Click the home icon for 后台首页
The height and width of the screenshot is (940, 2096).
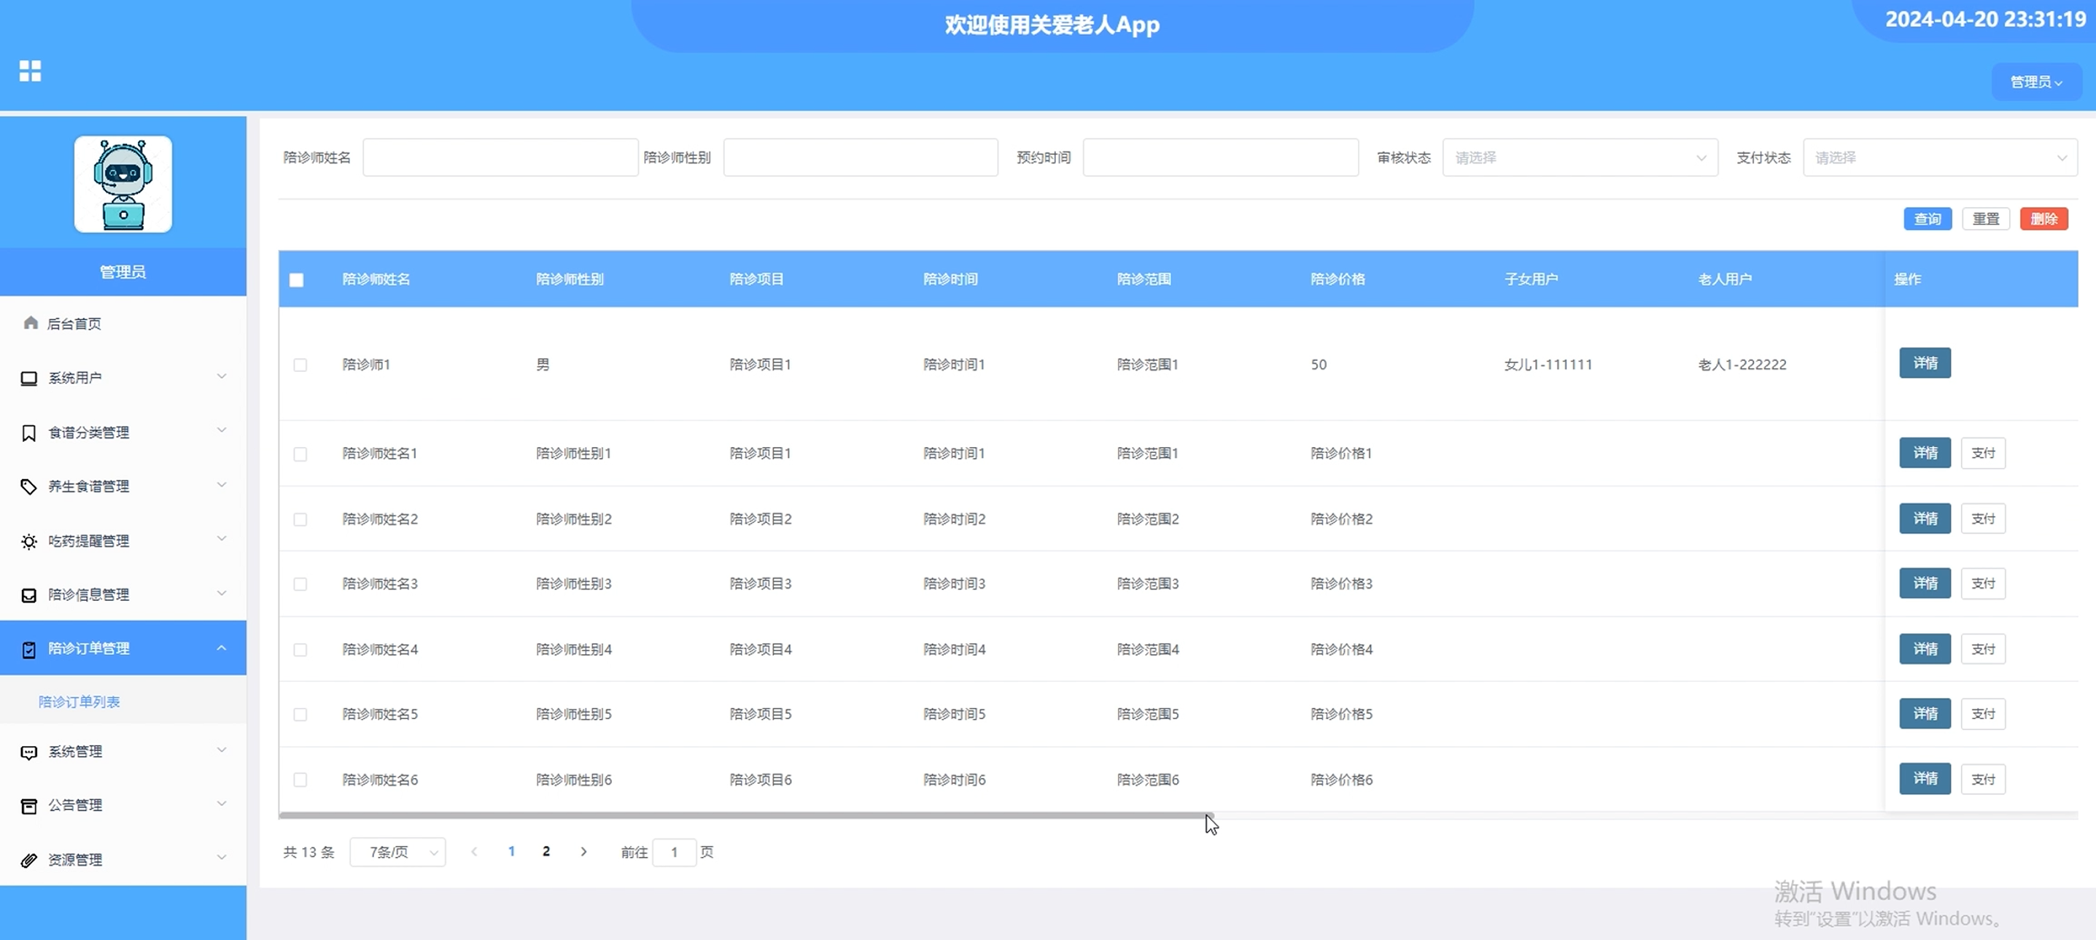point(31,323)
